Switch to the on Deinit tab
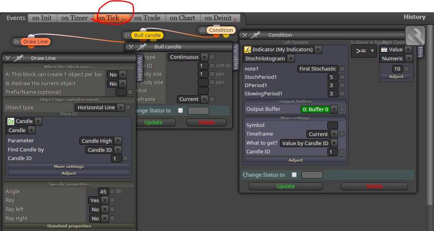The width and height of the screenshot is (434, 231). (220, 18)
